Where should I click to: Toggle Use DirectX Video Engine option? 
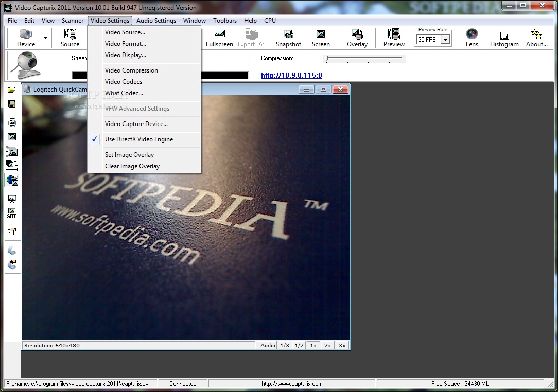pos(144,139)
